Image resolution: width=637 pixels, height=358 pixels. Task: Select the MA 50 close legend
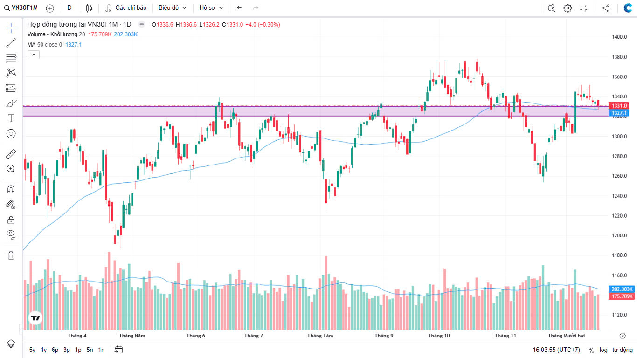[44, 45]
